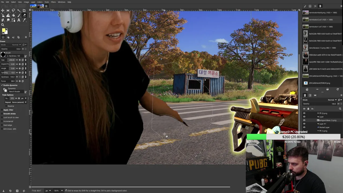Select the Text tool
The width and height of the screenshot is (343, 193).
point(19,20)
